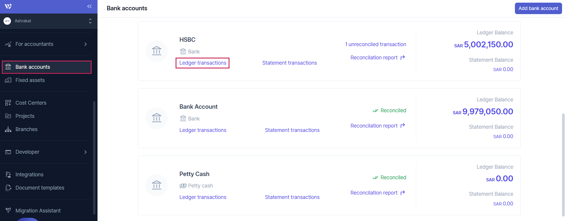Click the HSBC bank building icon

156,51
